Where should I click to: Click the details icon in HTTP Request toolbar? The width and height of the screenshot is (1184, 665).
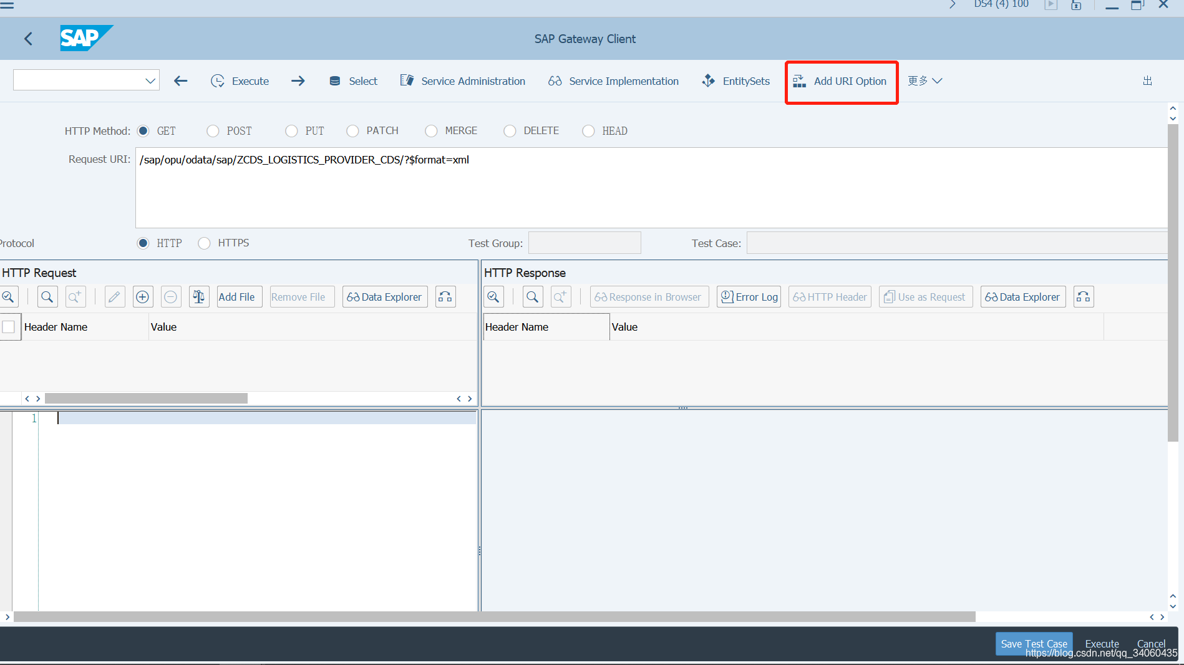[x=9, y=297]
